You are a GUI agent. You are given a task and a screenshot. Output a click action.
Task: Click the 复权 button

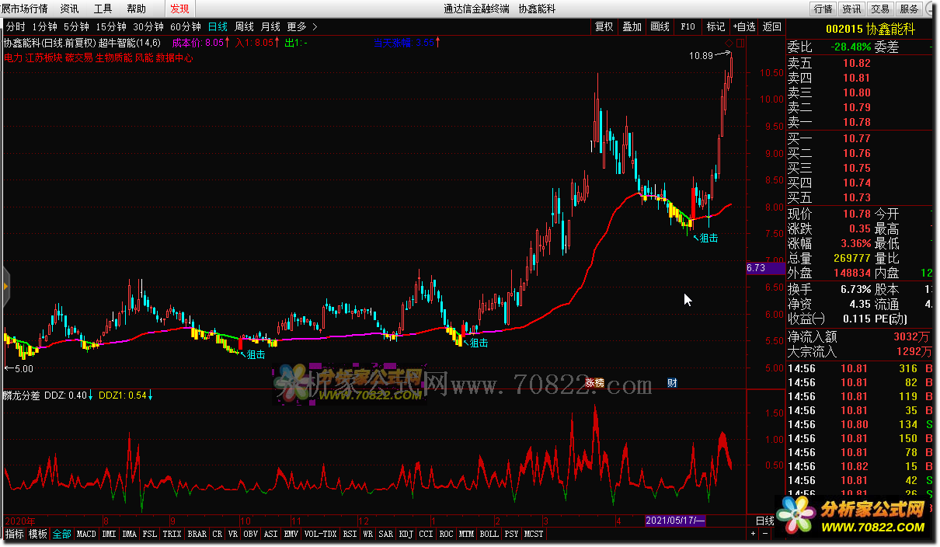click(604, 26)
